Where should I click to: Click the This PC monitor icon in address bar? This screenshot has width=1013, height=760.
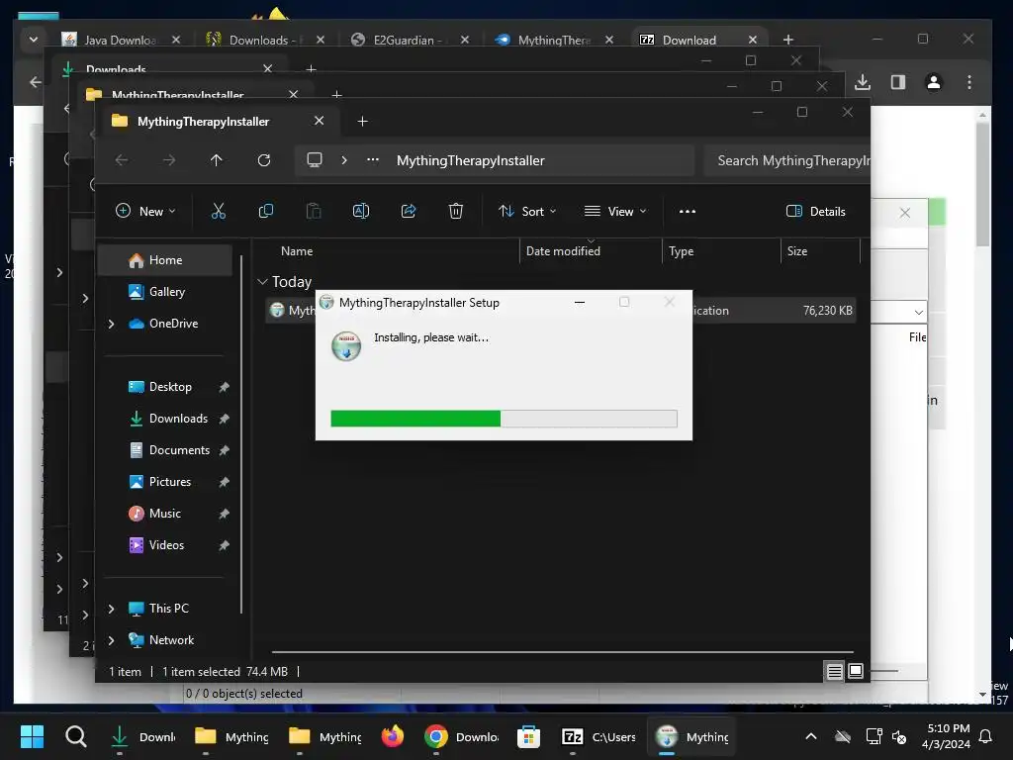[315, 159]
